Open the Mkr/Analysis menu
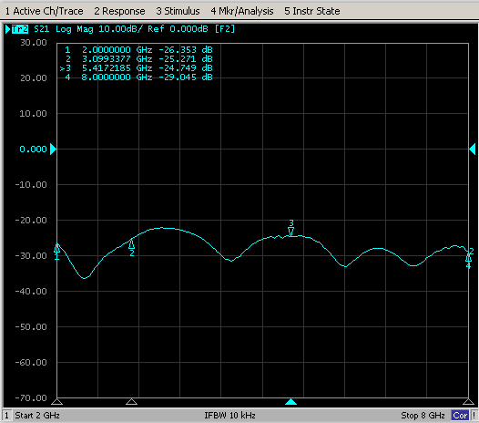 pyautogui.click(x=242, y=11)
